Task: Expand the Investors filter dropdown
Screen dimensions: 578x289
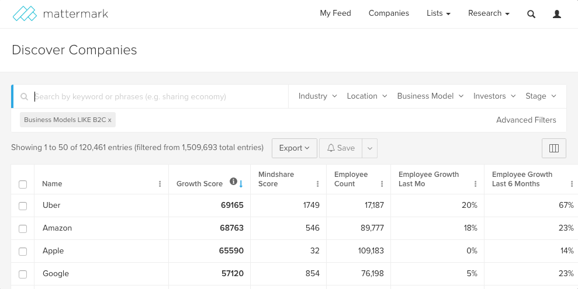Action: [494, 96]
